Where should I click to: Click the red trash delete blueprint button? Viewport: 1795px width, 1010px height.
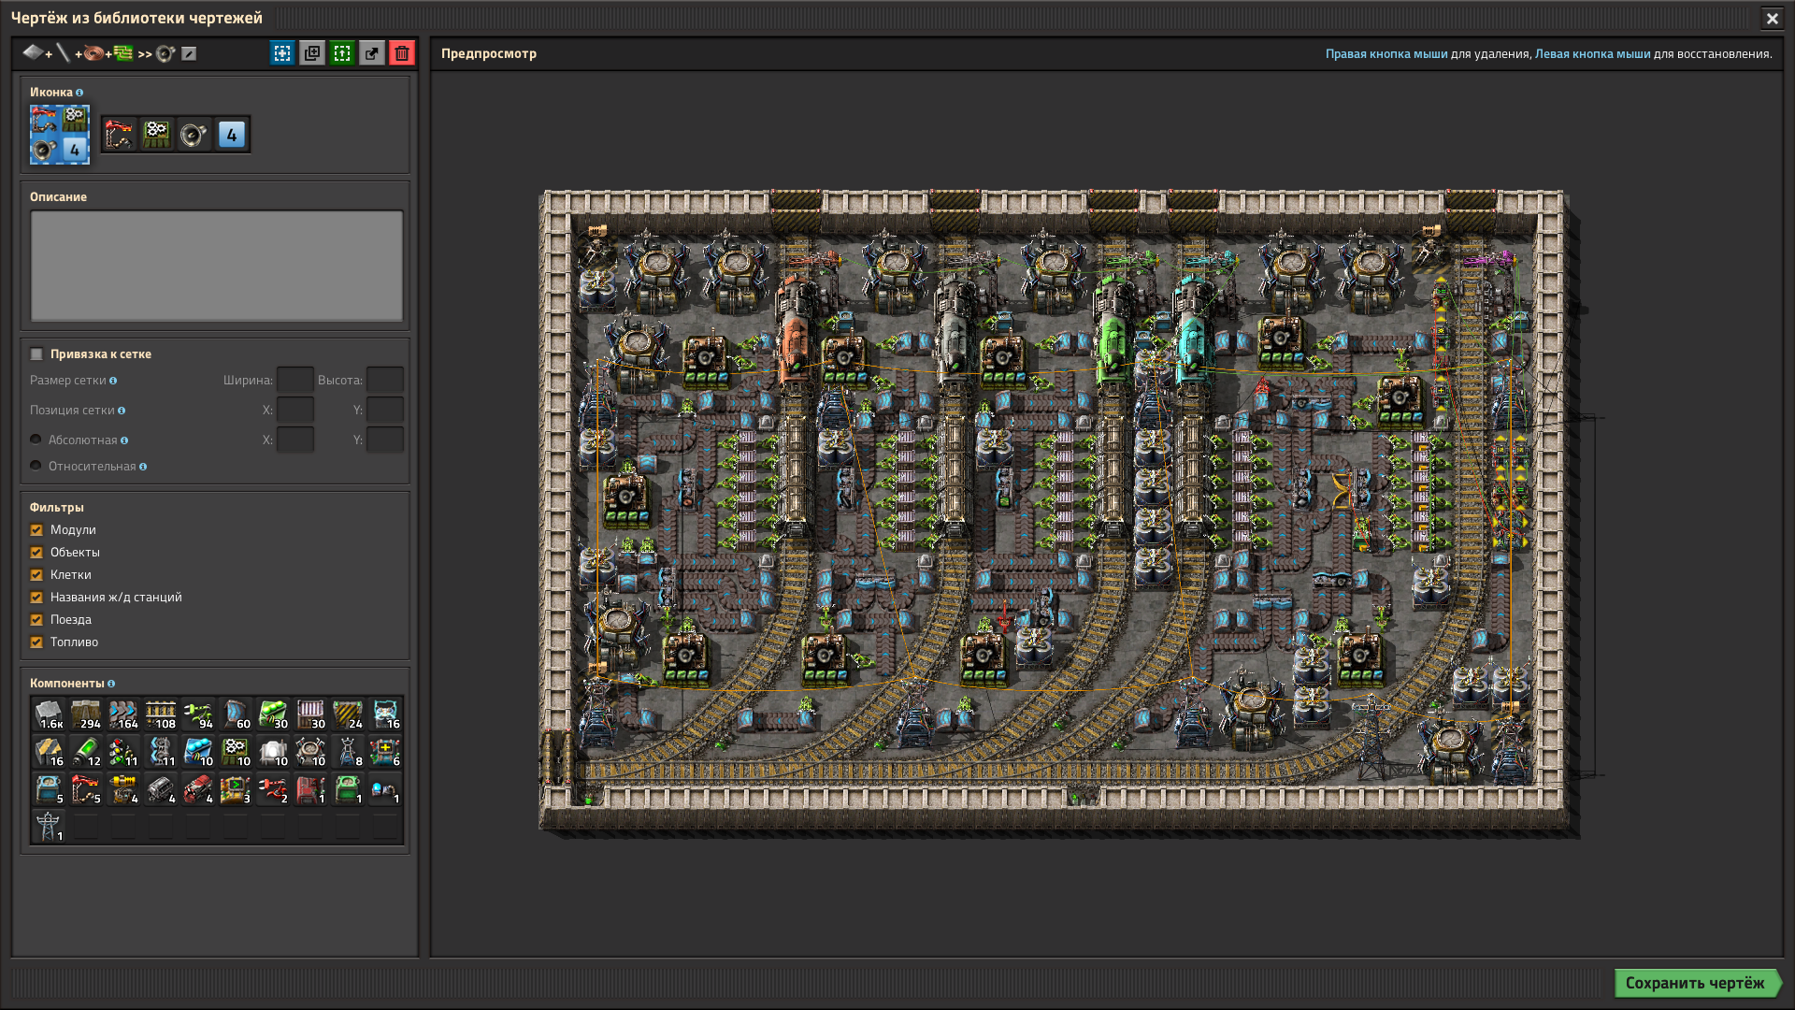[402, 53]
